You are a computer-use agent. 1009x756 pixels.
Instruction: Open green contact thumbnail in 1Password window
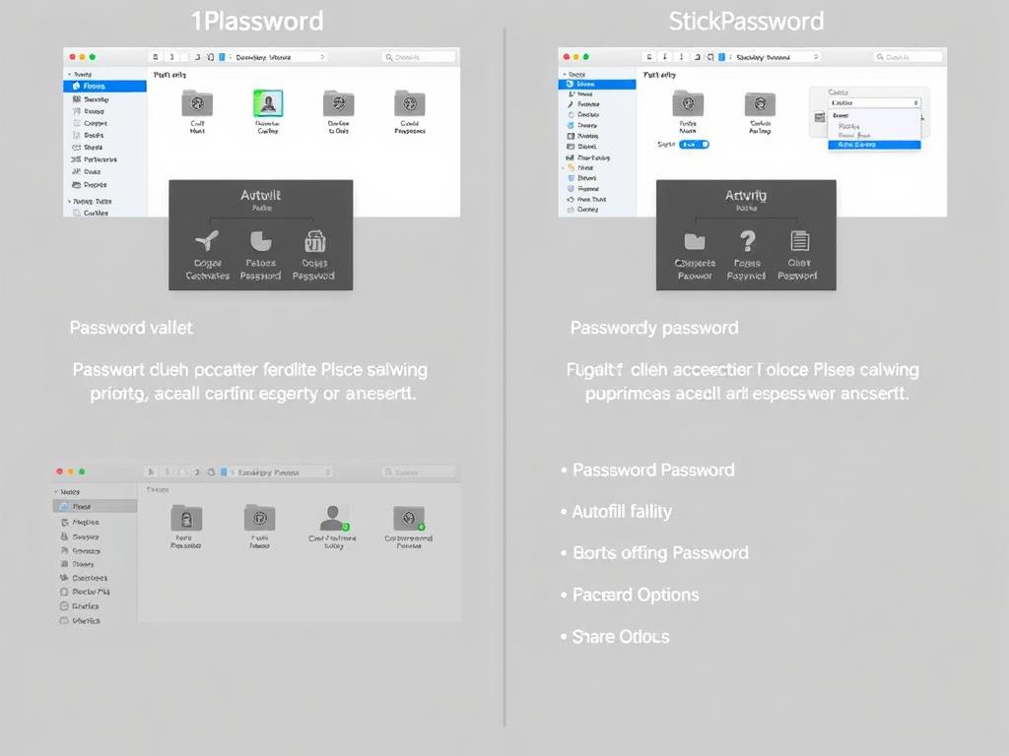[268, 102]
